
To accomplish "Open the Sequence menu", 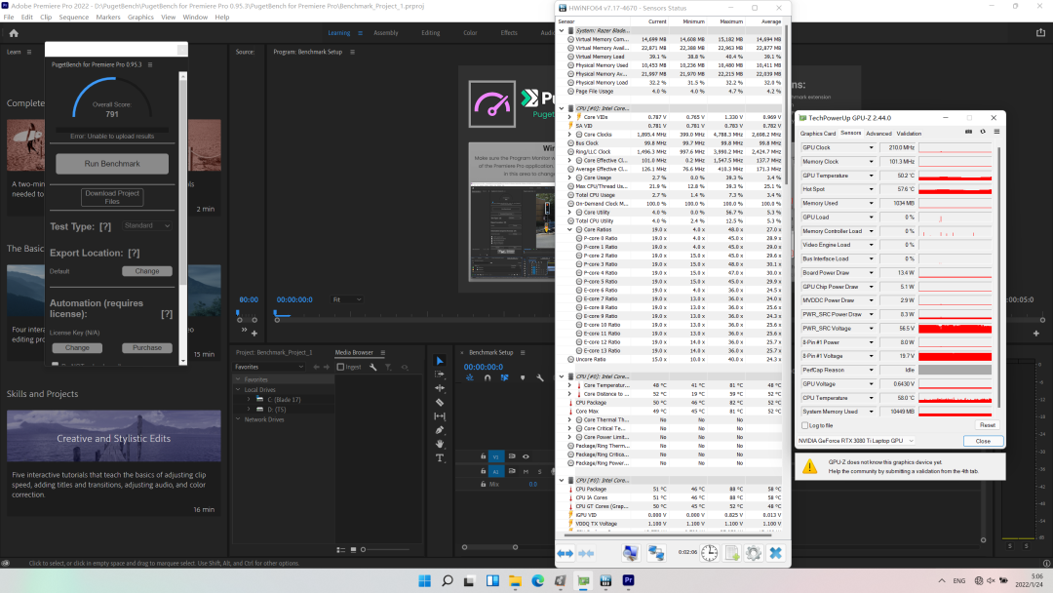I will (73, 17).
